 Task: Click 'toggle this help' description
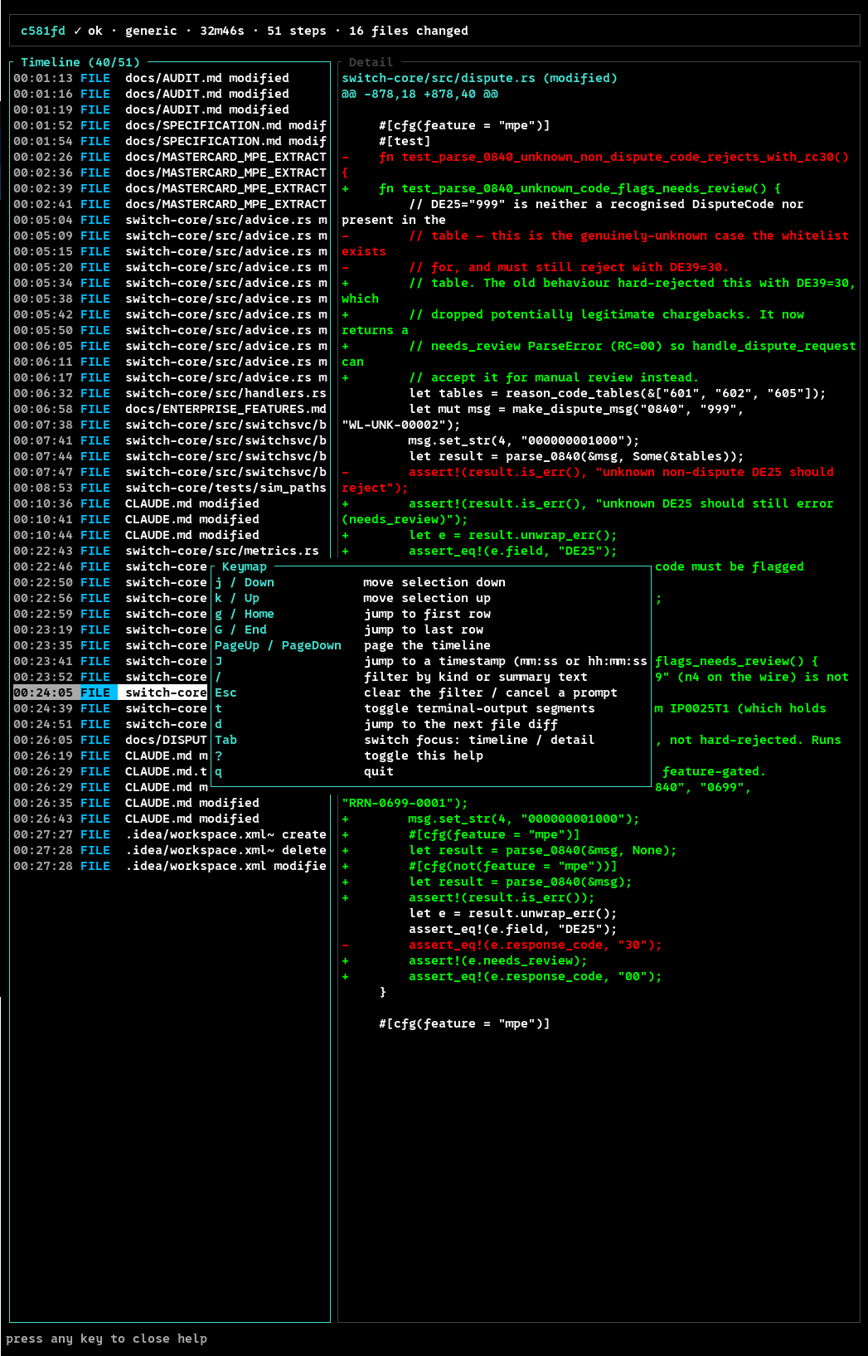[424, 756]
